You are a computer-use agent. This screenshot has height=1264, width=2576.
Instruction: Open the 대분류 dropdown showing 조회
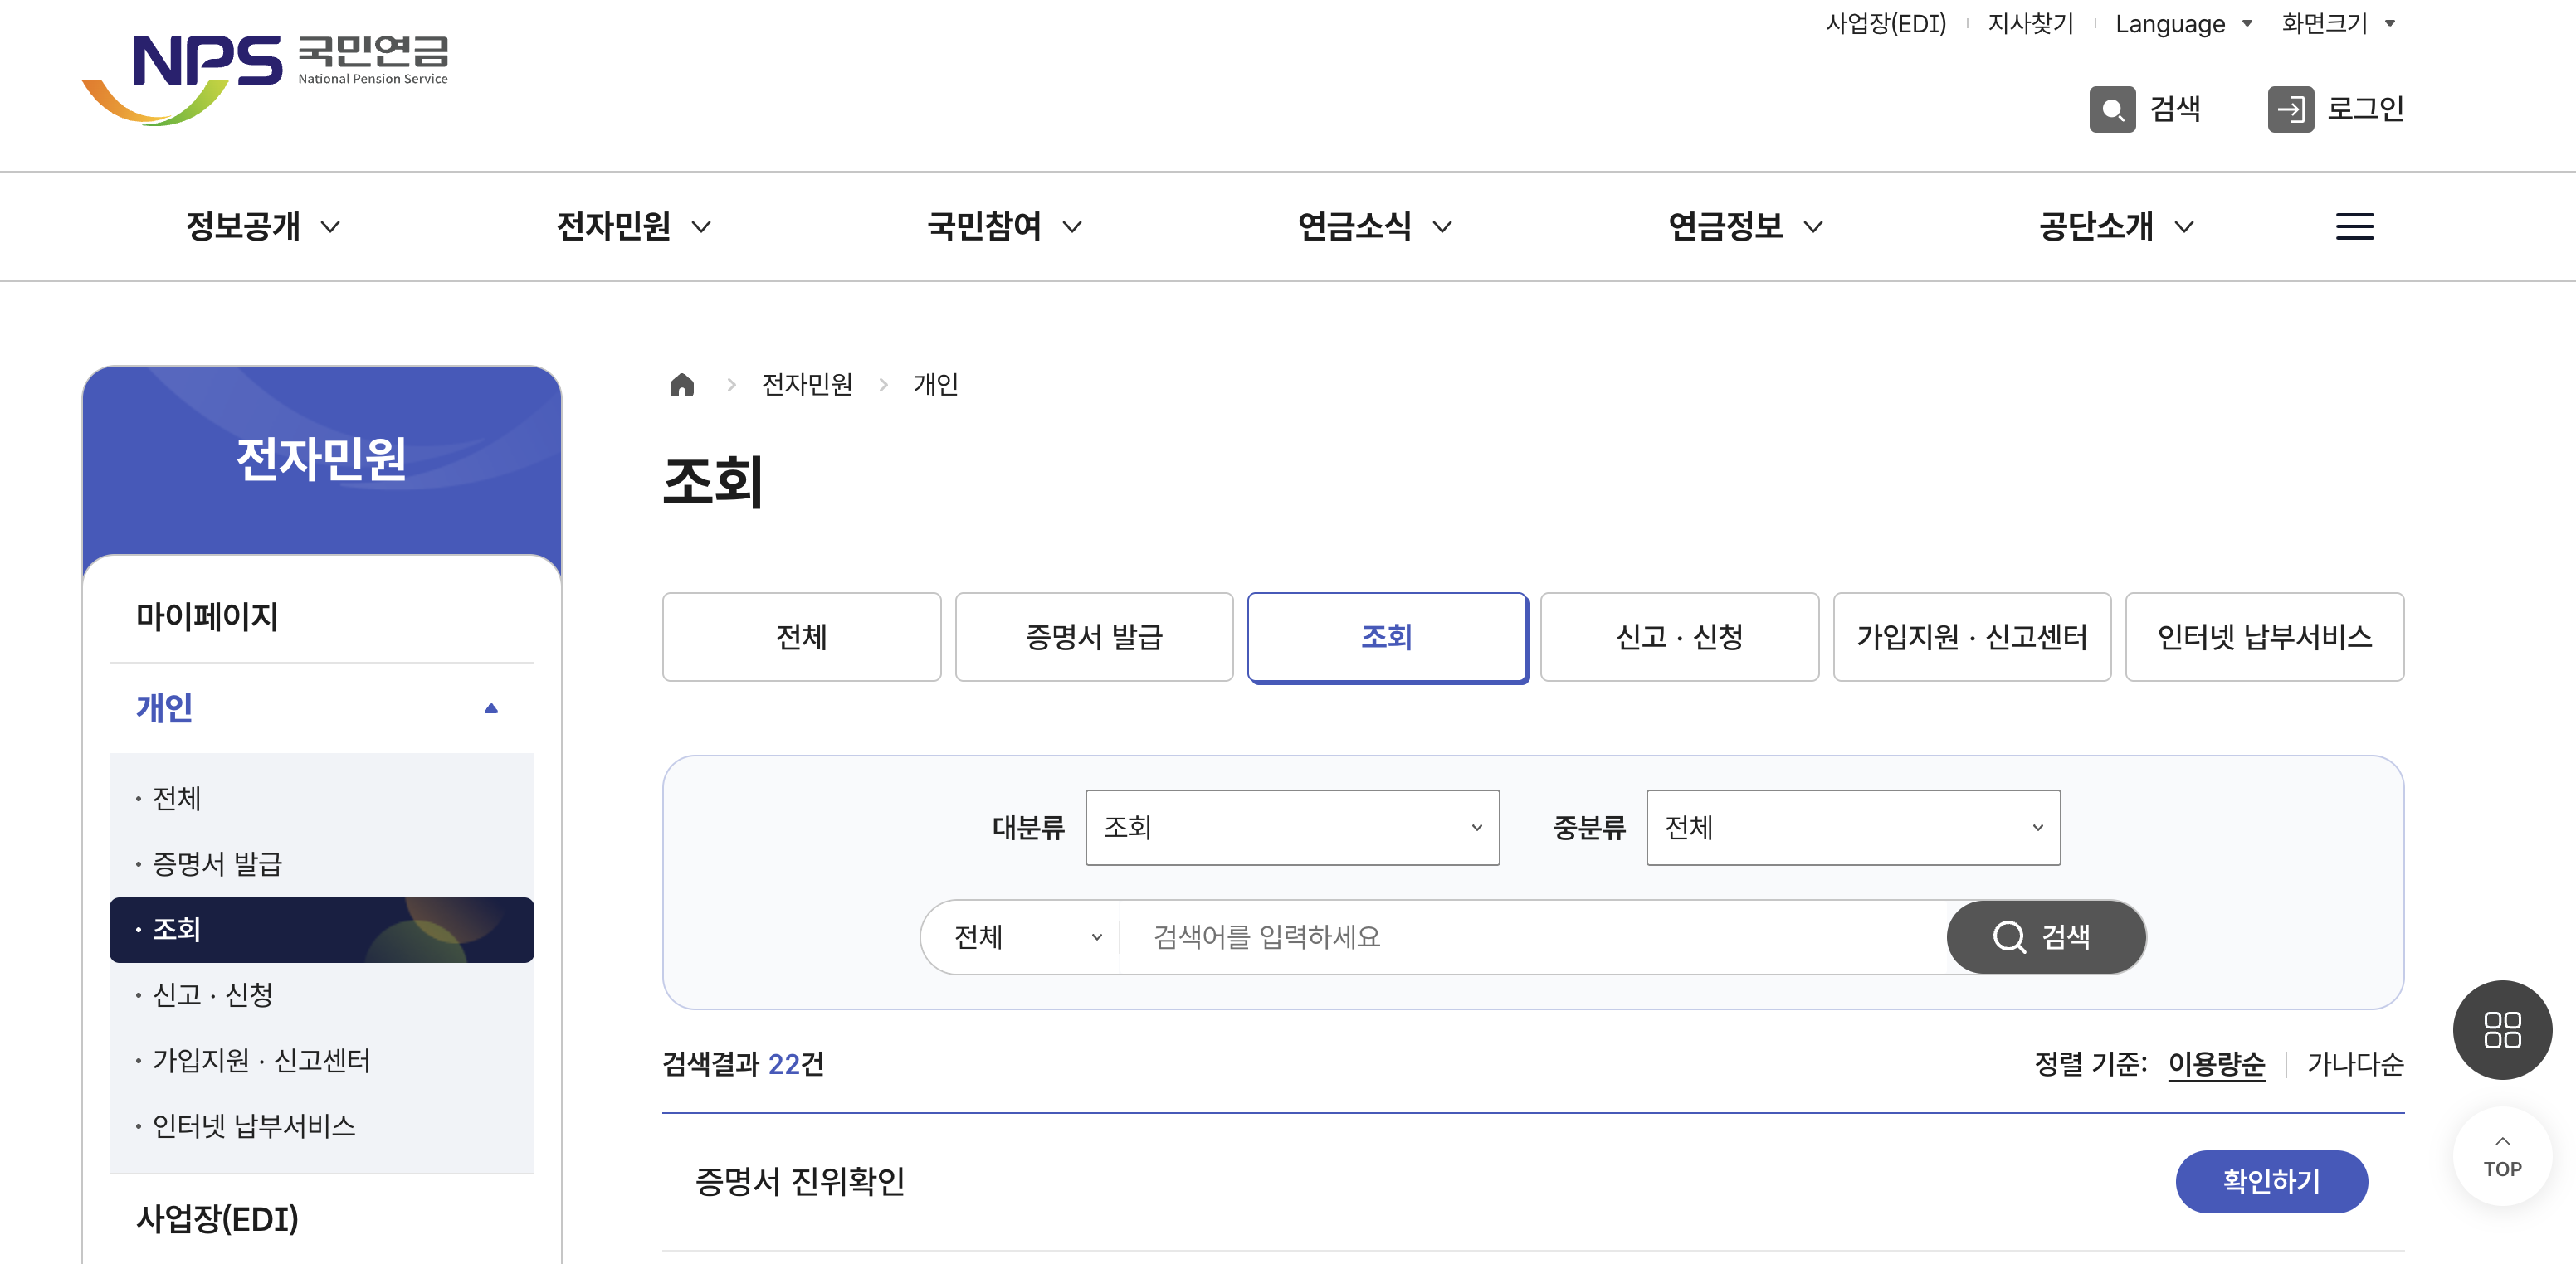pyautogui.click(x=1291, y=828)
